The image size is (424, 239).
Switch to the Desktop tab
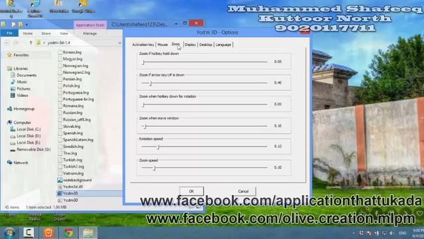[x=205, y=44]
